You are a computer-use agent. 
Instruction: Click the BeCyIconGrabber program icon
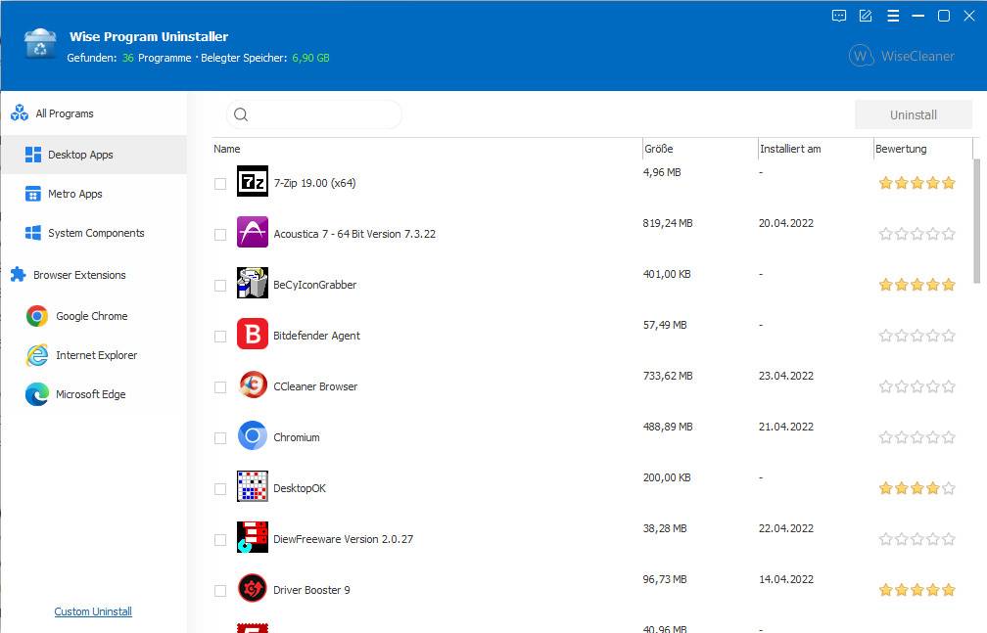[253, 283]
